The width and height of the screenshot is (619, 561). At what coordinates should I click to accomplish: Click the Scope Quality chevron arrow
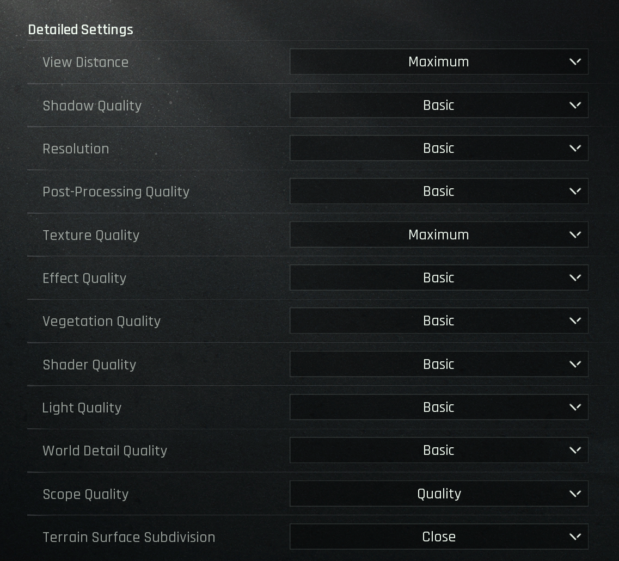pos(575,494)
